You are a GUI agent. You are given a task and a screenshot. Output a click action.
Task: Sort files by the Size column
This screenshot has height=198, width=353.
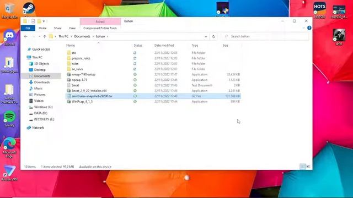[x=226, y=45]
